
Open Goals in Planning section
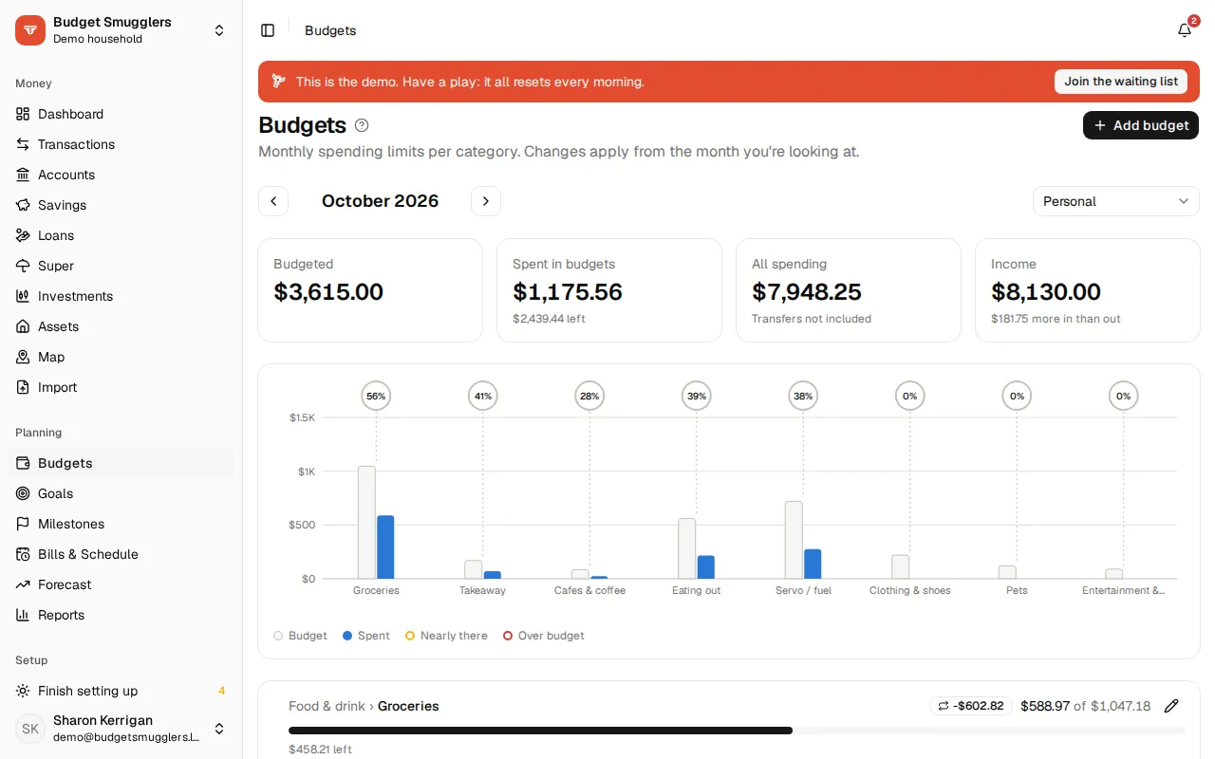[121, 493]
